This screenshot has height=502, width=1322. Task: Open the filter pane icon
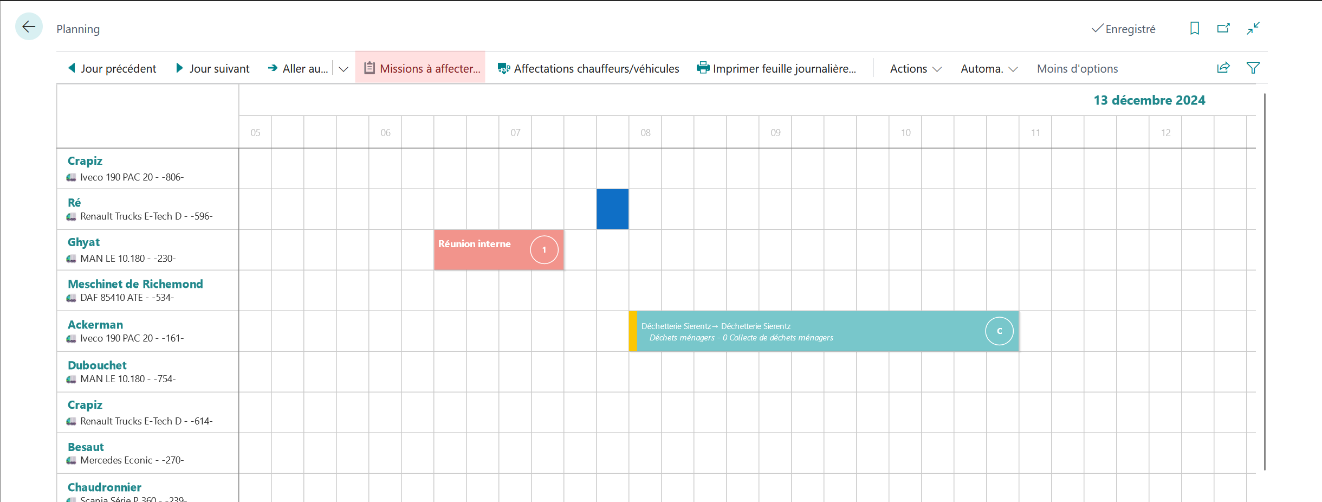coord(1253,68)
